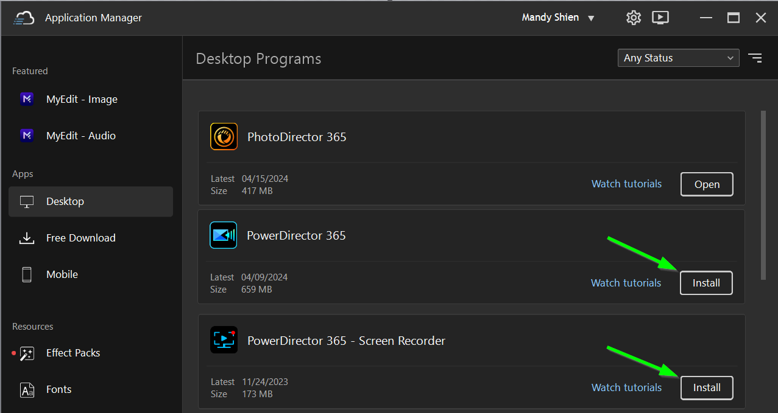Click the Application Manager cloud logo
778x413 pixels.
tap(24, 18)
